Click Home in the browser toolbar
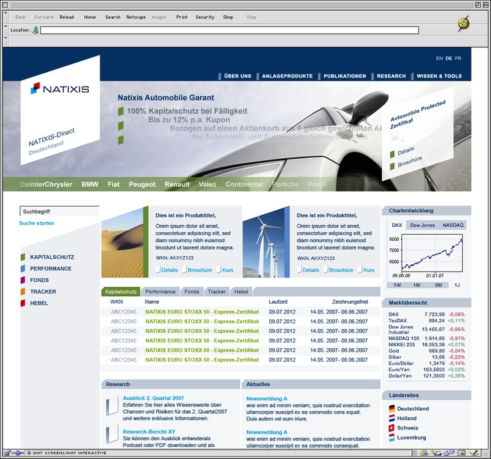The height and width of the screenshot is (459, 491). pos(90,17)
